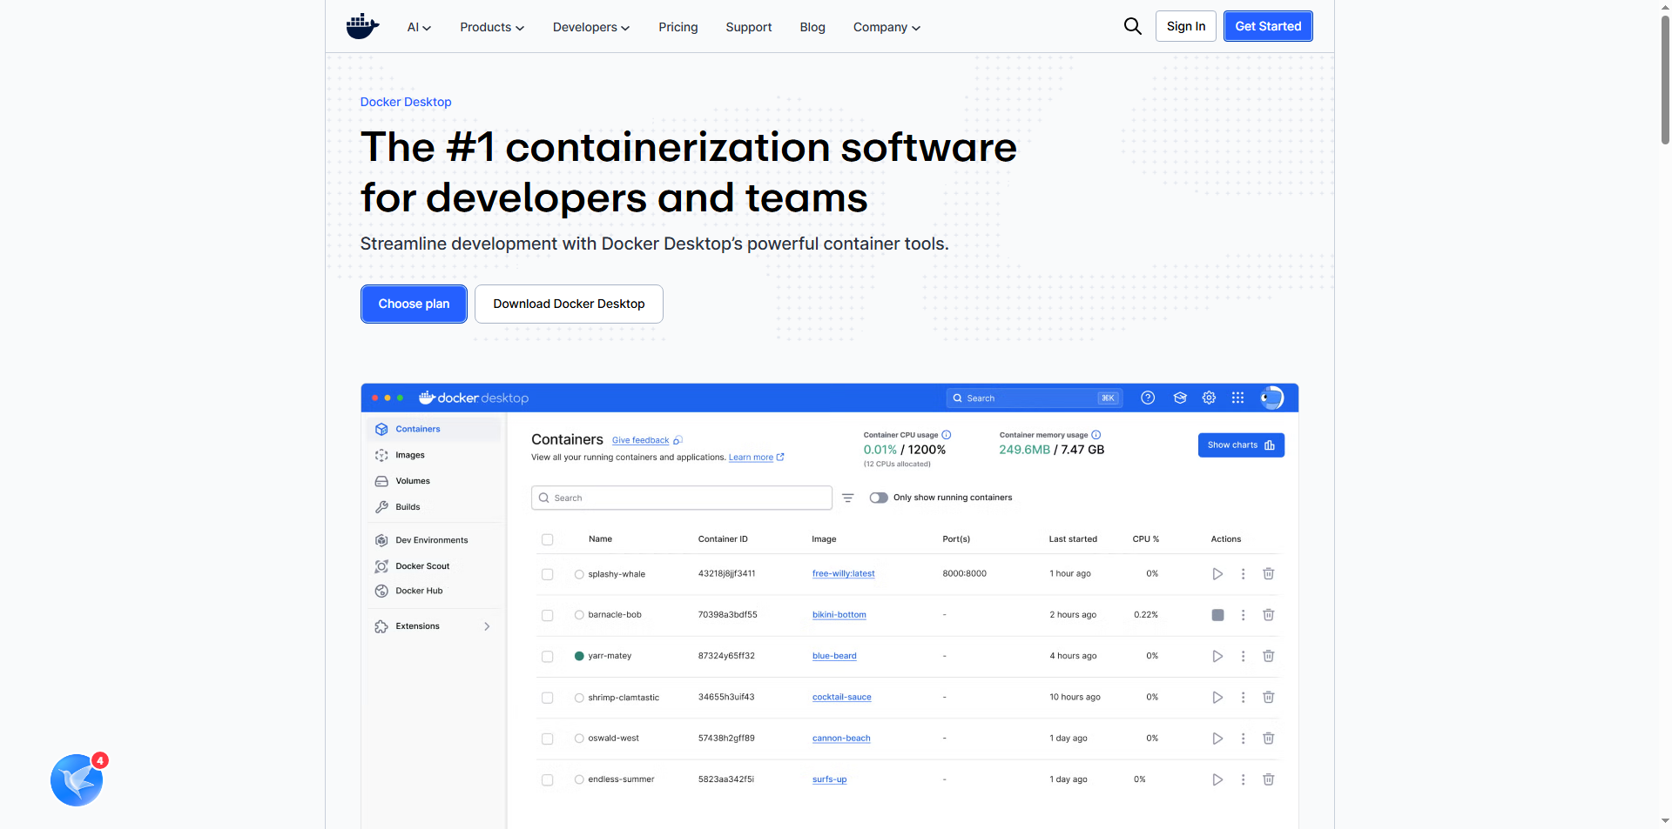Click the containers Search input field

[x=682, y=498]
